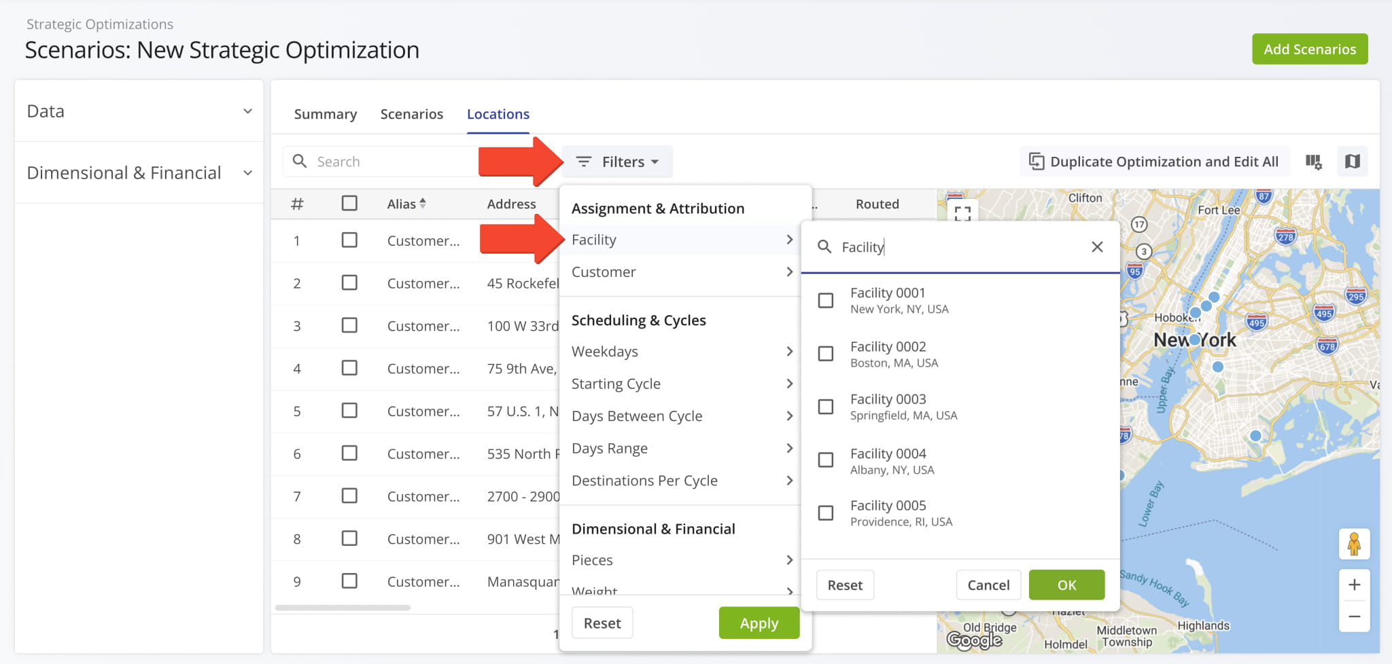Select the Facility 0003 Springfield checkbox

click(825, 407)
